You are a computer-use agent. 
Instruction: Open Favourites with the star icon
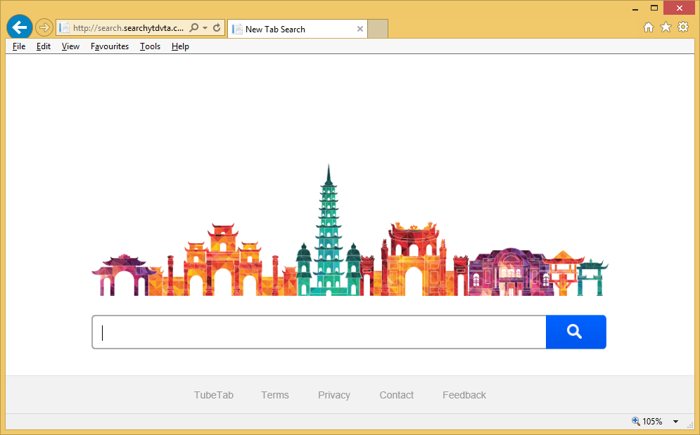(x=666, y=27)
